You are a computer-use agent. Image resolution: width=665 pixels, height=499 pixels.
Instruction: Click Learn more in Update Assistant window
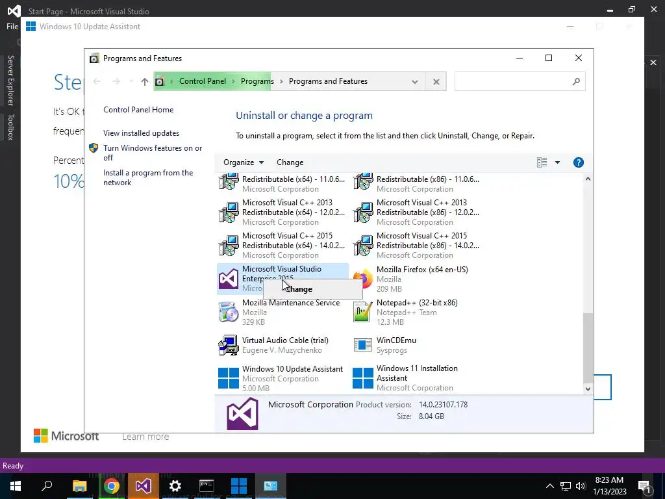tap(145, 437)
